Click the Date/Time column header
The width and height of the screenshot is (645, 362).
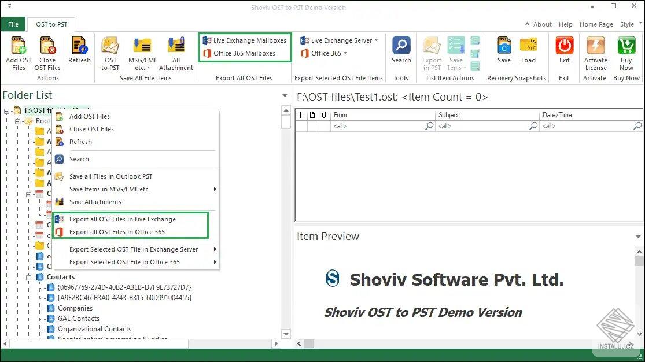pos(592,115)
